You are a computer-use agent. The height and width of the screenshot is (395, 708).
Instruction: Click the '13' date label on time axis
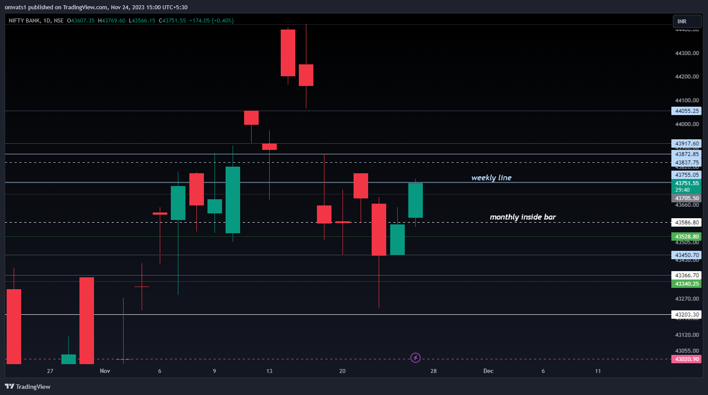(x=269, y=371)
